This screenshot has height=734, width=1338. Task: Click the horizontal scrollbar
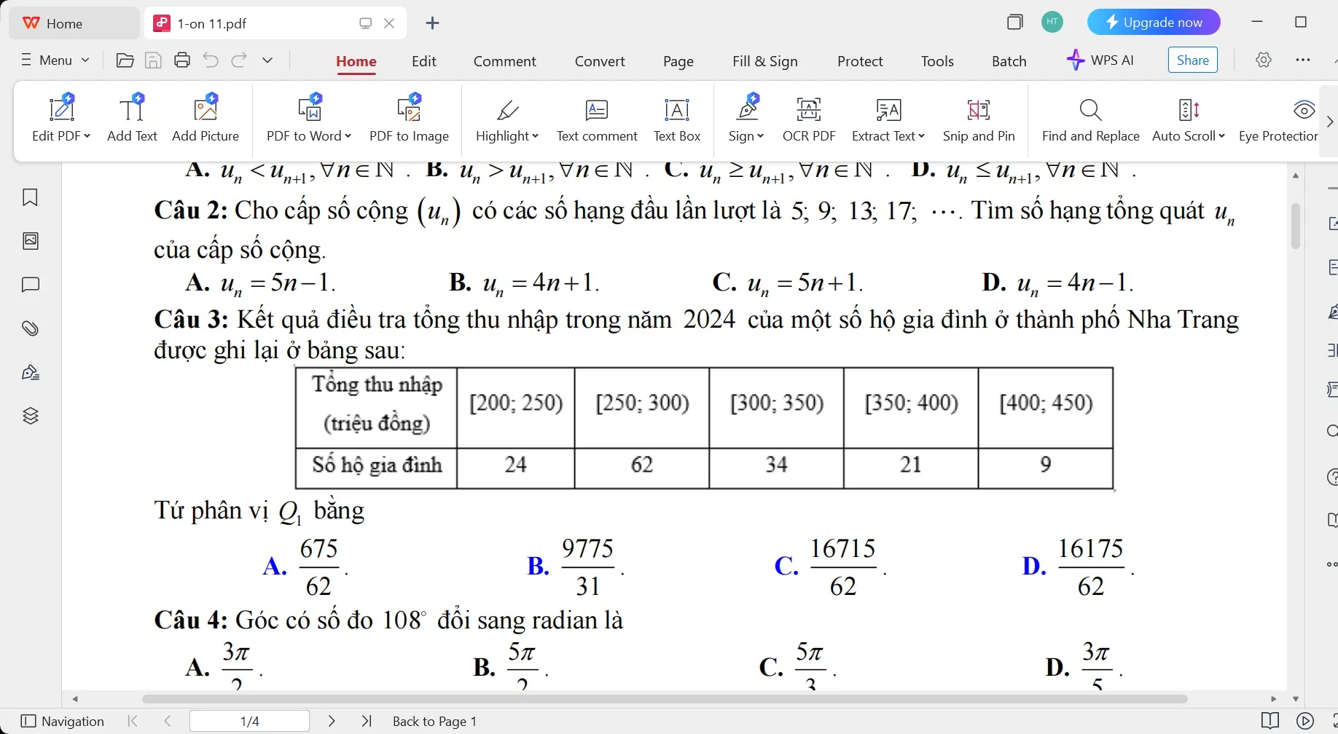pos(664,699)
